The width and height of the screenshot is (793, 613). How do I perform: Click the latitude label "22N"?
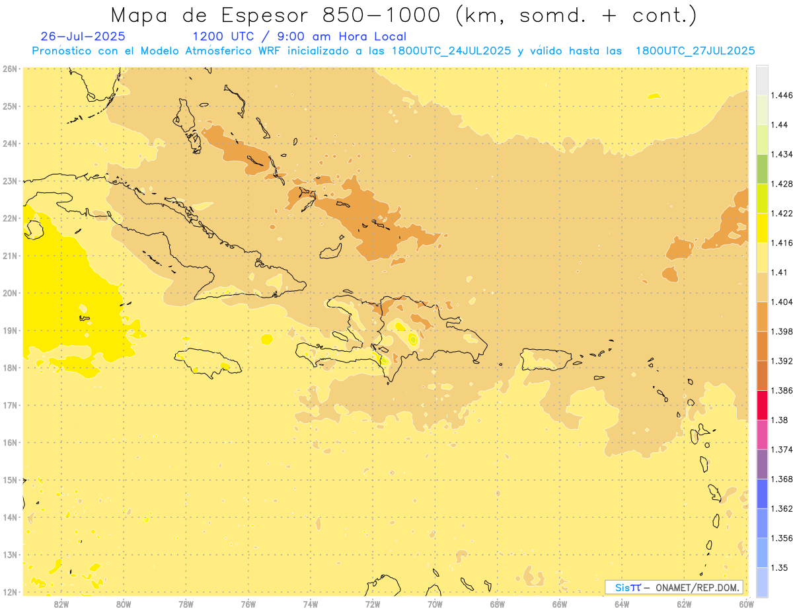9,218
